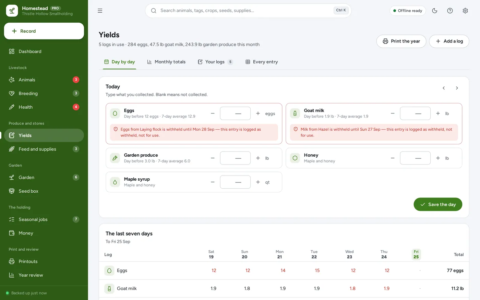The height and width of the screenshot is (300, 480).
Task: Open Your logs tab
Action: pyautogui.click(x=215, y=62)
